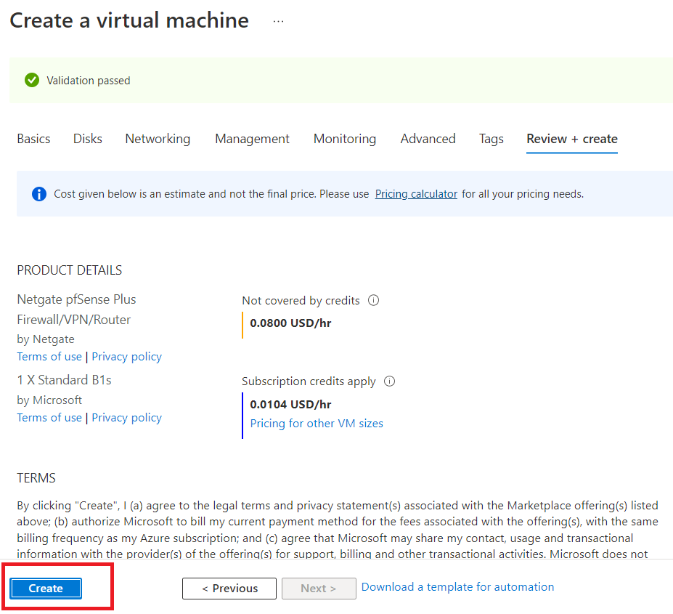Open Terms of use under Microsoft
Viewport: 673px width, 614px height.
(49, 418)
